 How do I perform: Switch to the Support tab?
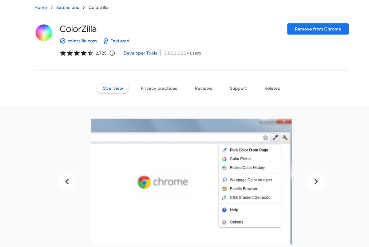(x=238, y=88)
